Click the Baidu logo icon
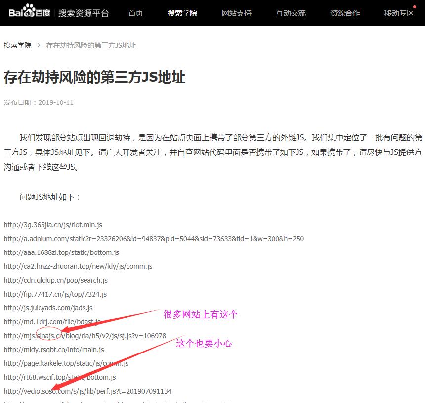This screenshot has width=425, height=403. coord(29,12)
